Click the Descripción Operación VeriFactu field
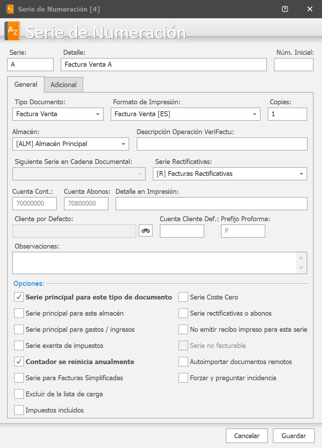This screenshot has height=448, width=322. click(x=222, y=144)
